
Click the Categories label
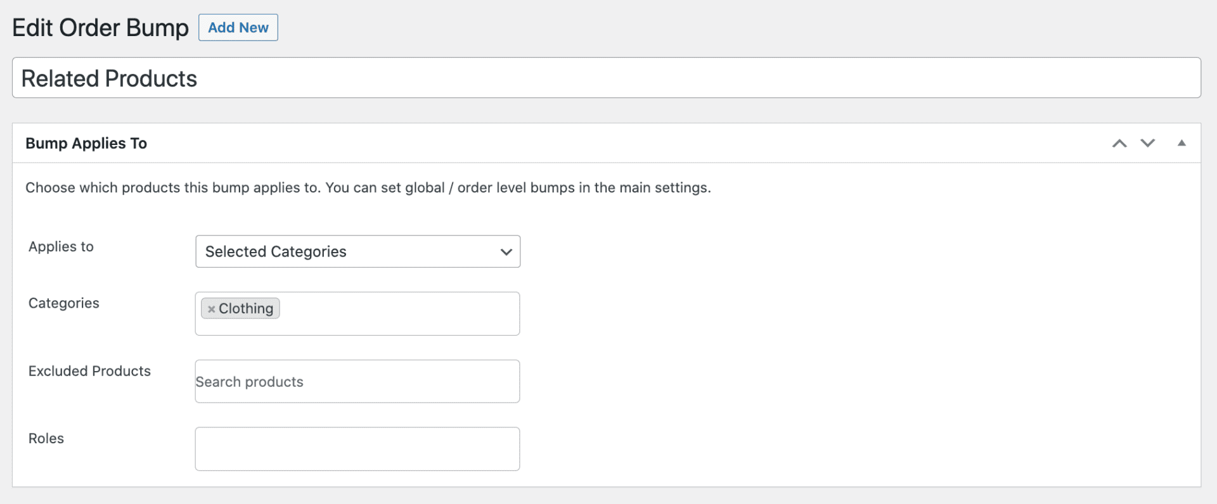(64, 303)
